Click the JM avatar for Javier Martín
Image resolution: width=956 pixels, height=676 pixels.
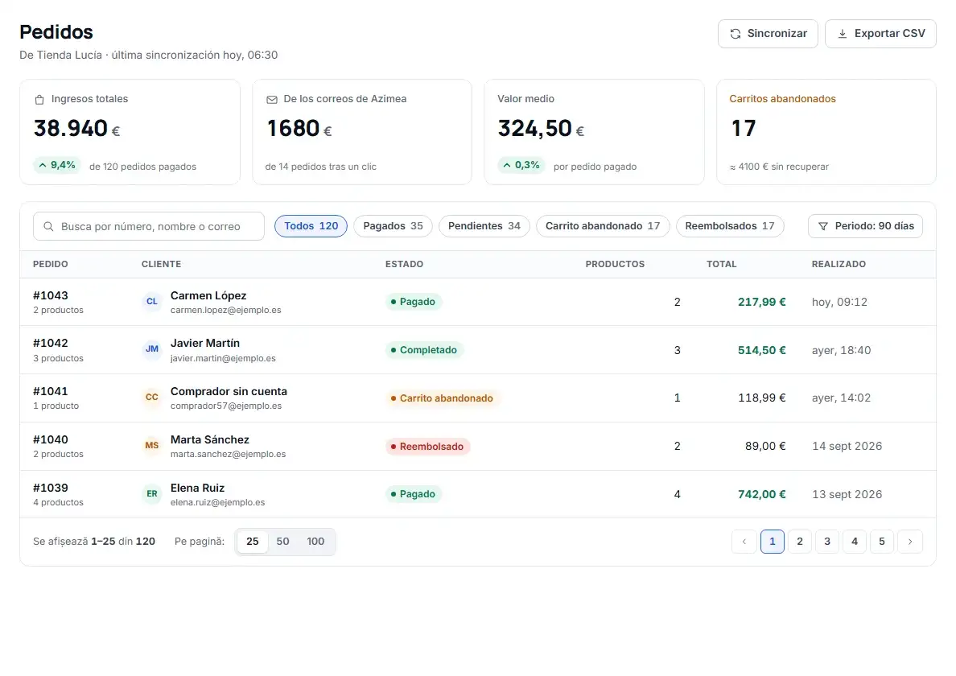click(x=152, y=349)
